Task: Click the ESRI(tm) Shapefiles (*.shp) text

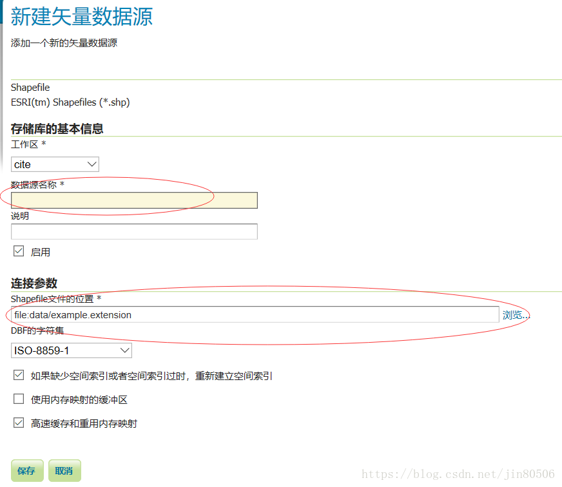Action: click(70, 102)
